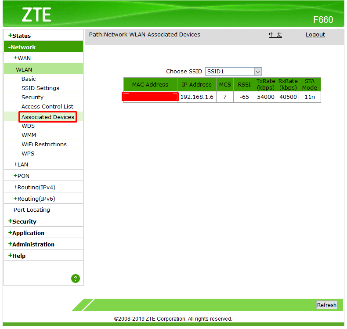Open the WDS page
The height and width of the screenshot is (329, 347).
click(x=28, y=126)
